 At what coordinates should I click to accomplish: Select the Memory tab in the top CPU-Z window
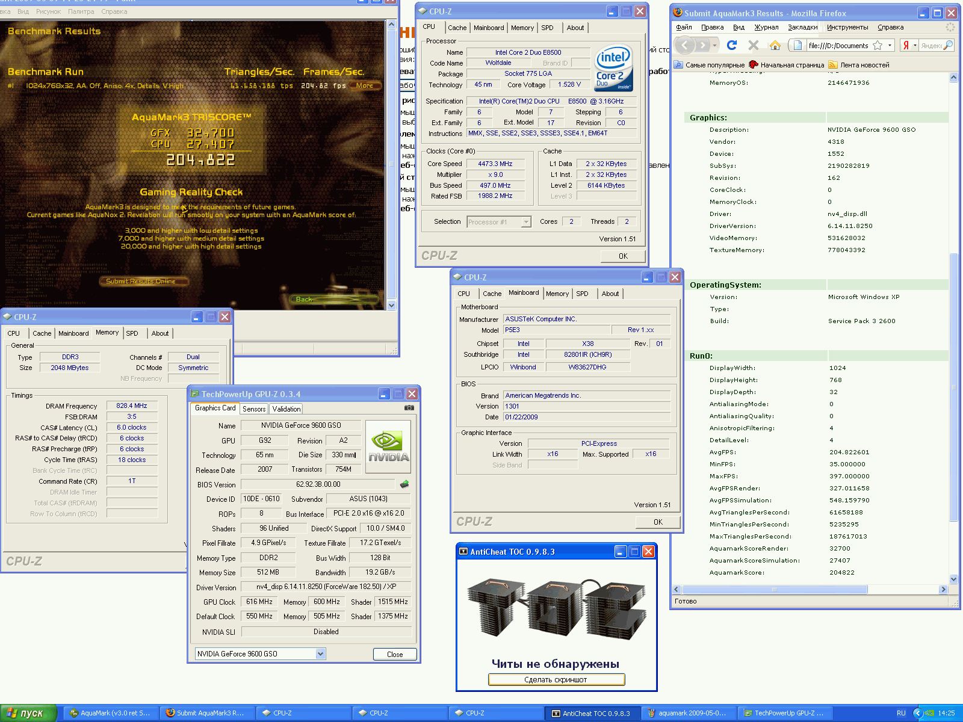pyautogui.click(x=522, y=28)
